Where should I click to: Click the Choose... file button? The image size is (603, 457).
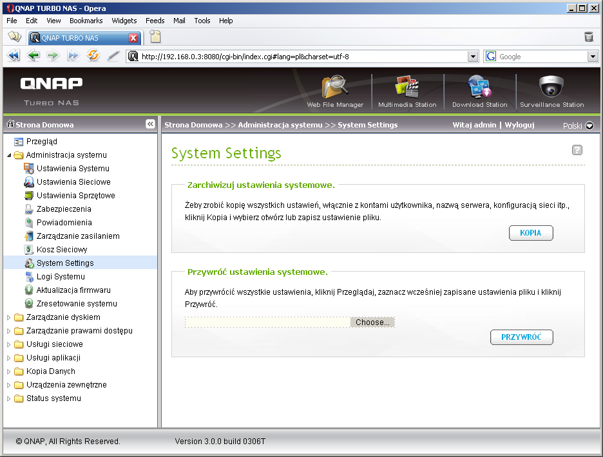(x=372, y=322)
